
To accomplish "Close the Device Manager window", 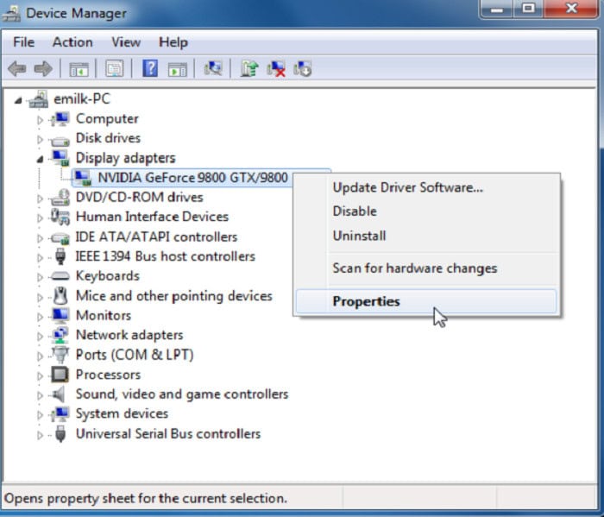I will click(571, 9).
